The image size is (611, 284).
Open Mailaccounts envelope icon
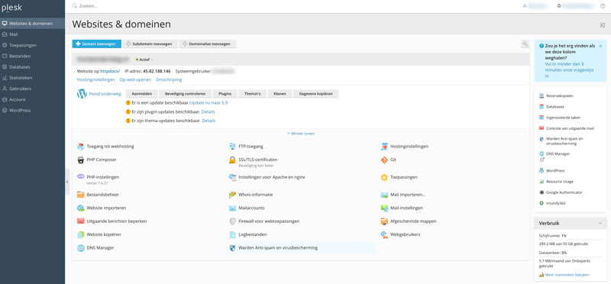point(232,208)
